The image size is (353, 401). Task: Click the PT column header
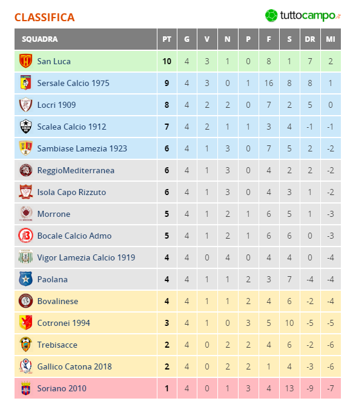(x=167, y=39)
